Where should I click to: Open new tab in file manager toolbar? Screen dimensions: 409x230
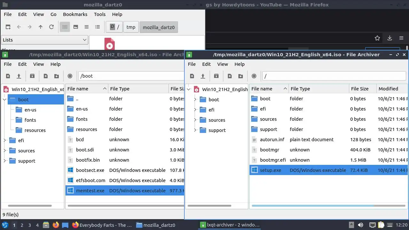click(x=8, y=27)
